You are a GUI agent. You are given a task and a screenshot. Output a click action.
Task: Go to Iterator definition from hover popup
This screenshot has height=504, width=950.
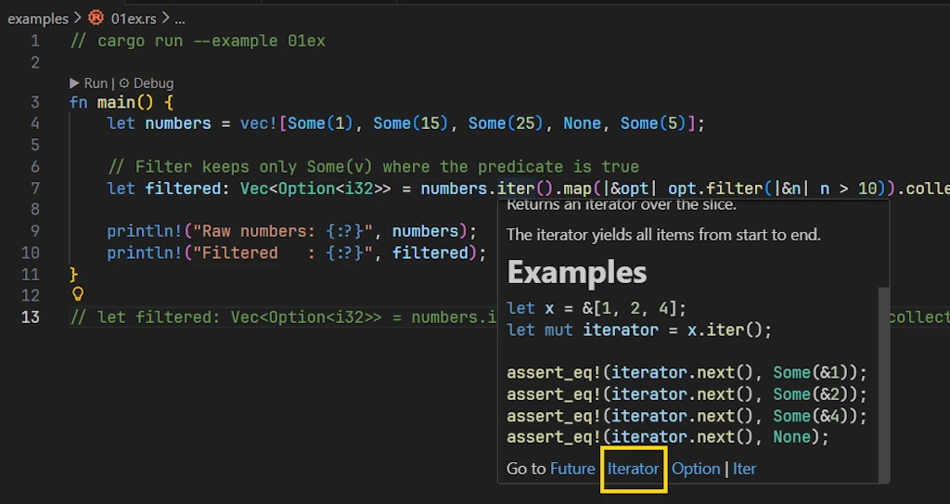(633, 469)
